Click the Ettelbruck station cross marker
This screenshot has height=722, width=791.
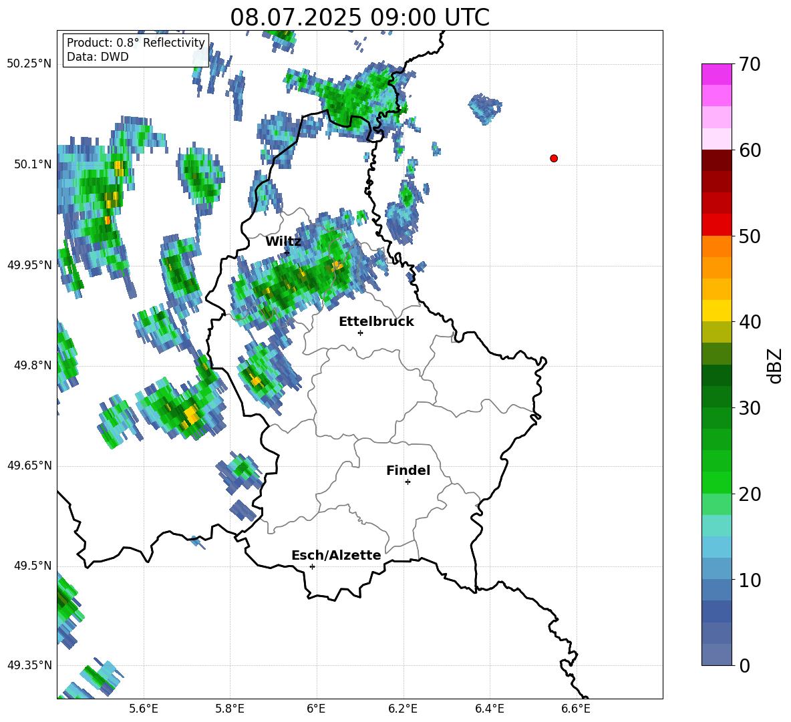(360, 333)
